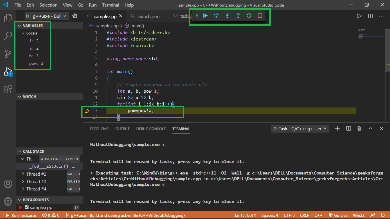
Task: Collapse the Locals tree node
Action: click(23, 33)
